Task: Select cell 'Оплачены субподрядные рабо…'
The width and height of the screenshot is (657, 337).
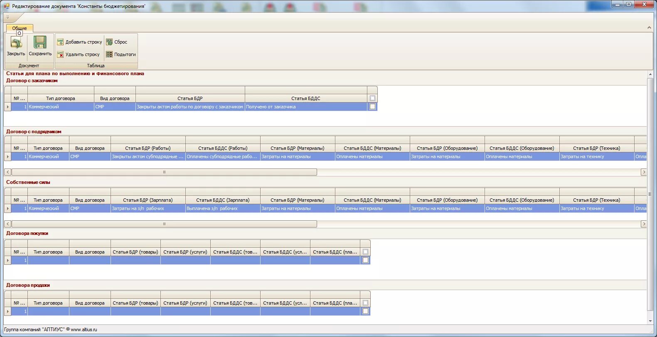Action: click(223, 156)
